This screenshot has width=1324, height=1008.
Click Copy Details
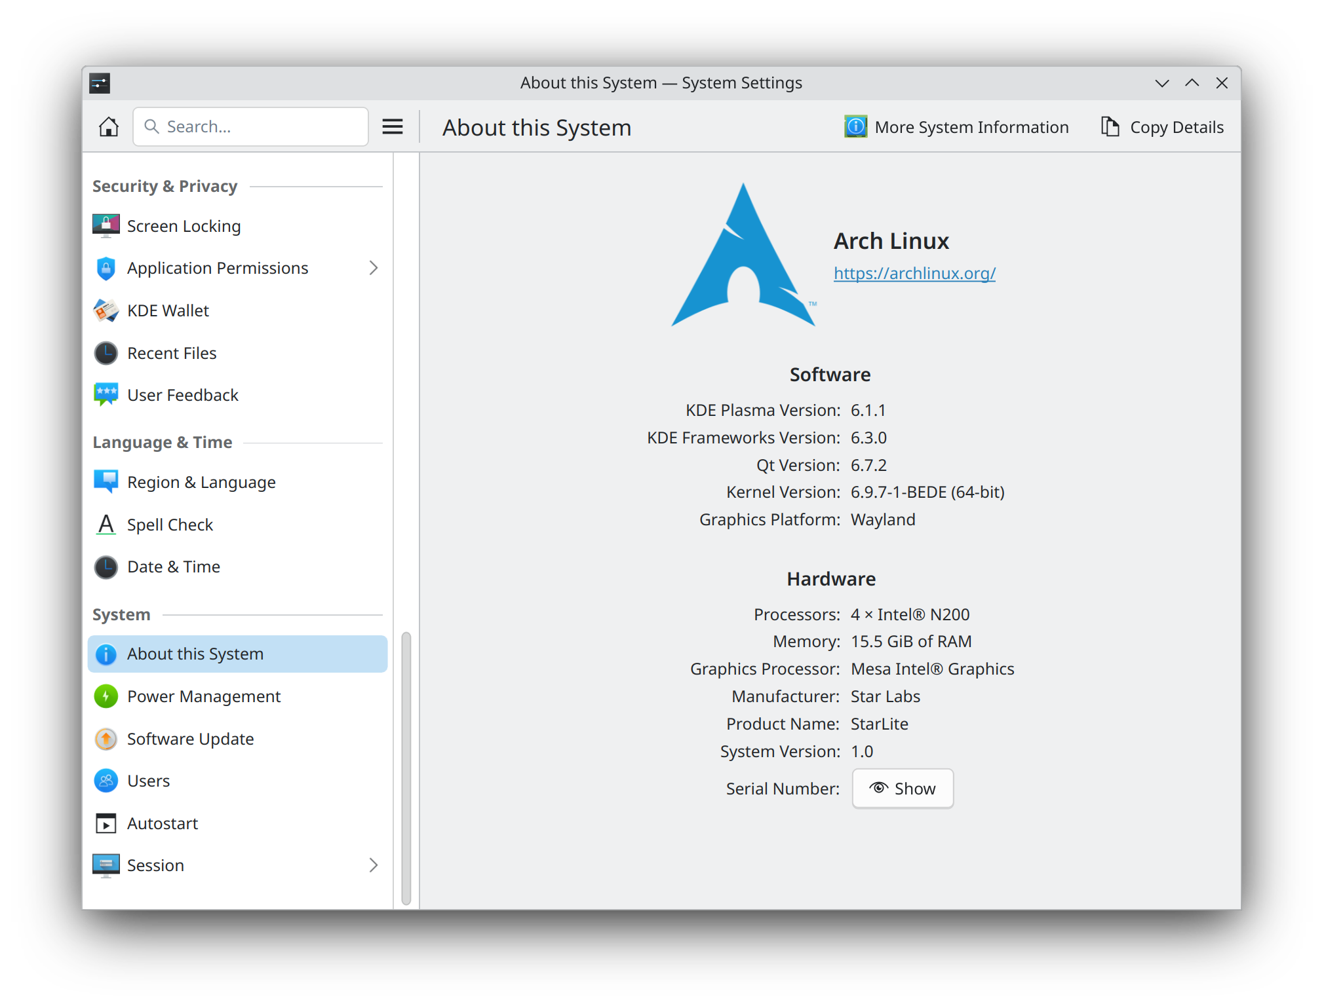[1162, 126]
